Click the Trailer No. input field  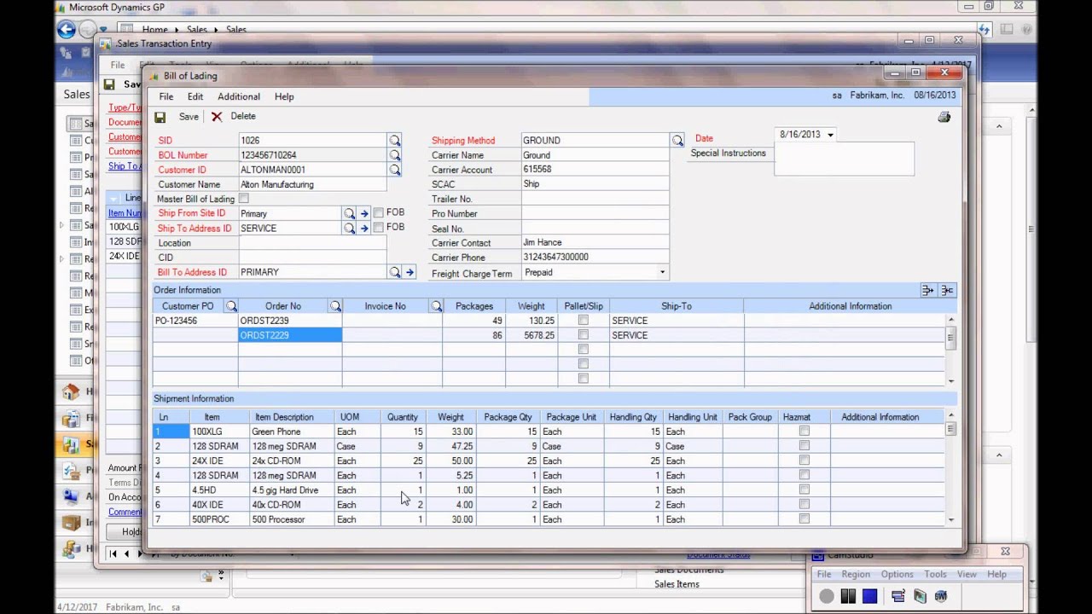click(595, 199)
